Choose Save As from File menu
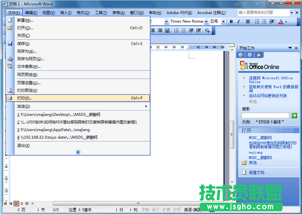The image size is (302, 214). tap(27, 51)
